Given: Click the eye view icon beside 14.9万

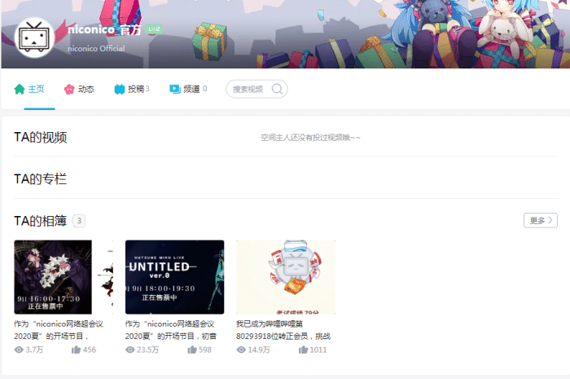Looking at the screenshot, I should tap(241, 350).
